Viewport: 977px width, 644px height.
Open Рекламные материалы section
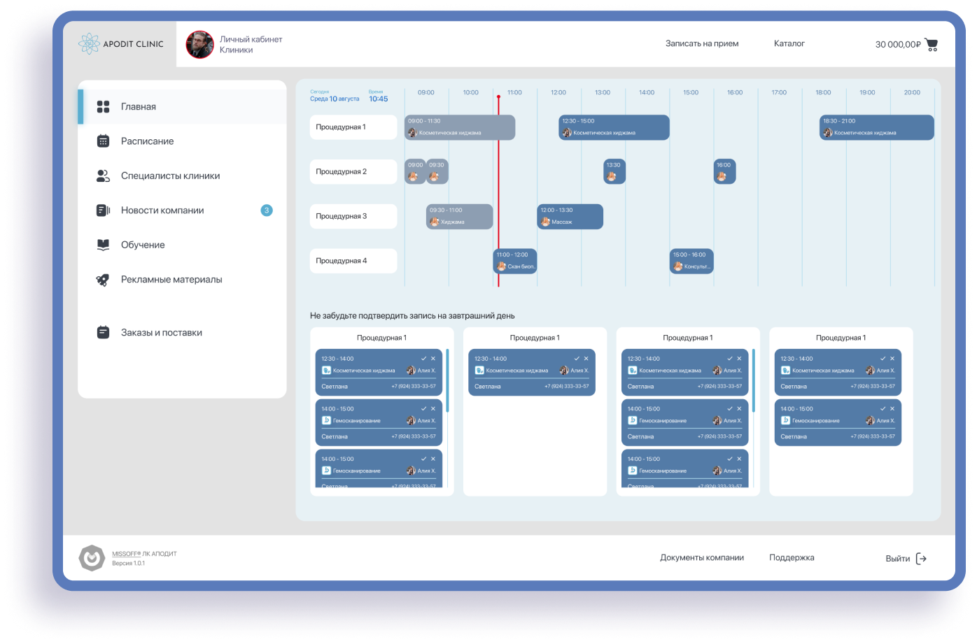click(182, 280)
